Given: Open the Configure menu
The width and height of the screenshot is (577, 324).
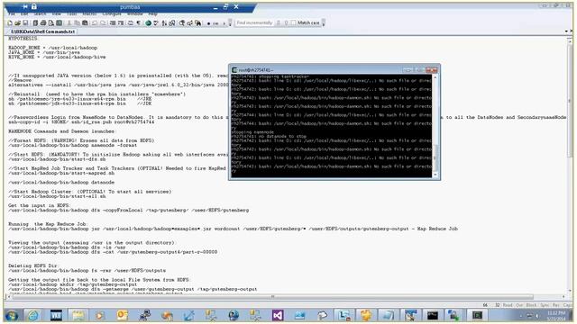Looking at the screenshot, I should 112,14.
